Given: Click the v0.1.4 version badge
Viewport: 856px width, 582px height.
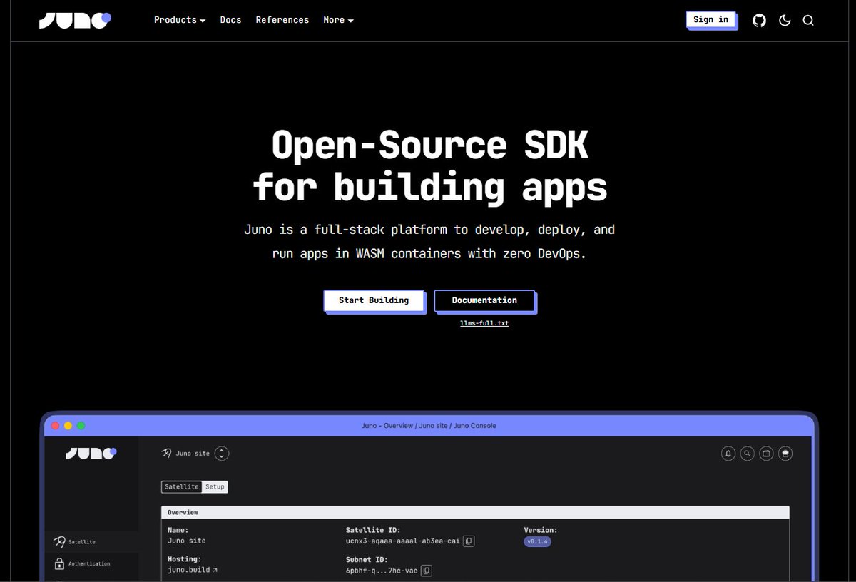Looking at the screenshot, I should coord(538,541).
